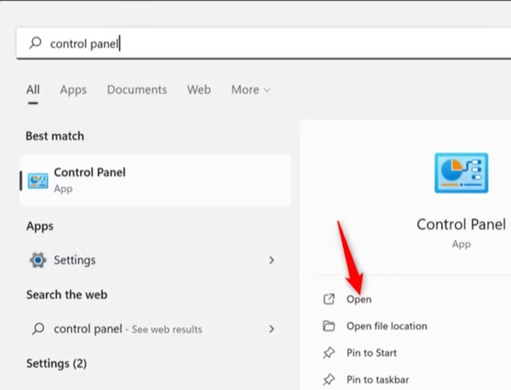Click the folder icon beside Open file location

pyautogui.click(x=329, y=326)
